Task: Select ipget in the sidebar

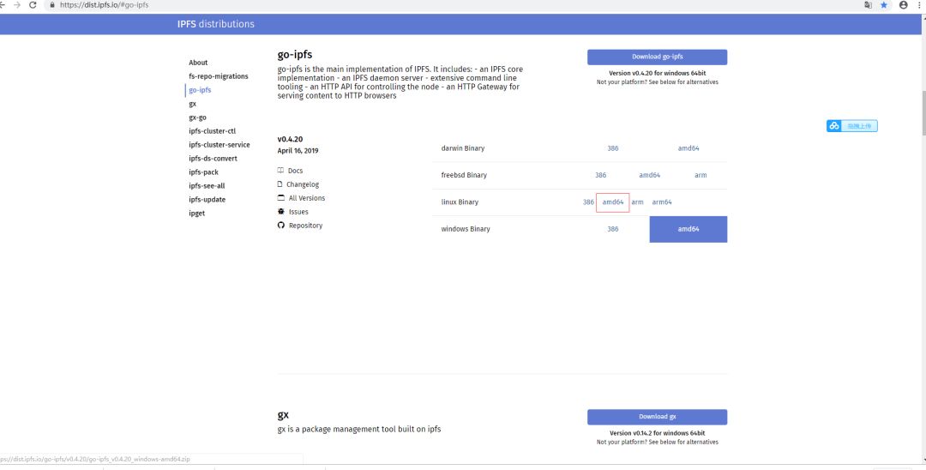Action: (197, 214)
